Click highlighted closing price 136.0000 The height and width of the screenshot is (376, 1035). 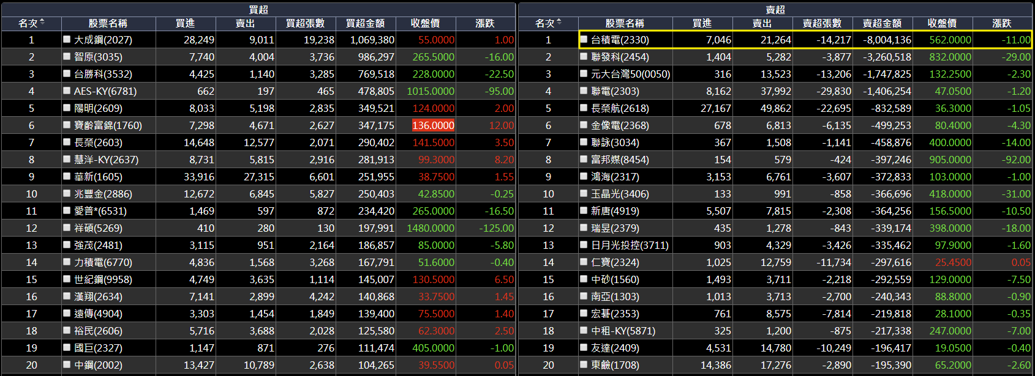[x=433, y=125]
